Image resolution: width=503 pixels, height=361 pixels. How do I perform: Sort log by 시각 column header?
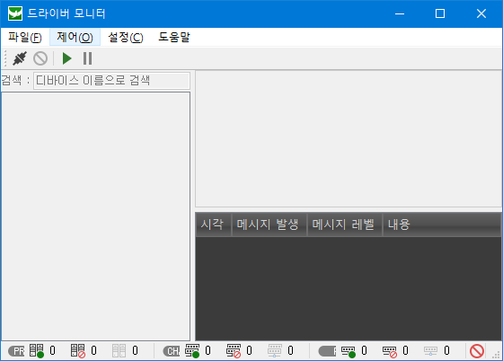click(213, 225)
